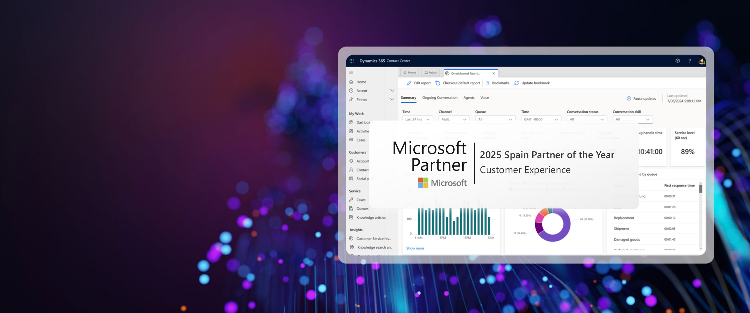This screenshot has height=313, width=750.
Task: Click Checkout default report
Action: pos(461,83)
